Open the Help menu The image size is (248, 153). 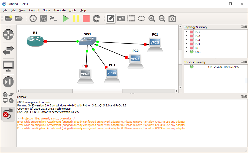coord(83,10)
